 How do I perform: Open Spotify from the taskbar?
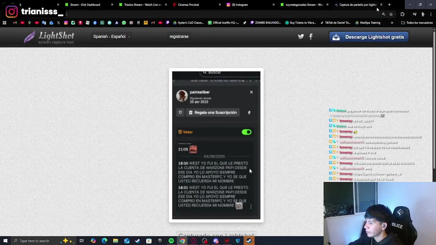[x=171, y=241]
